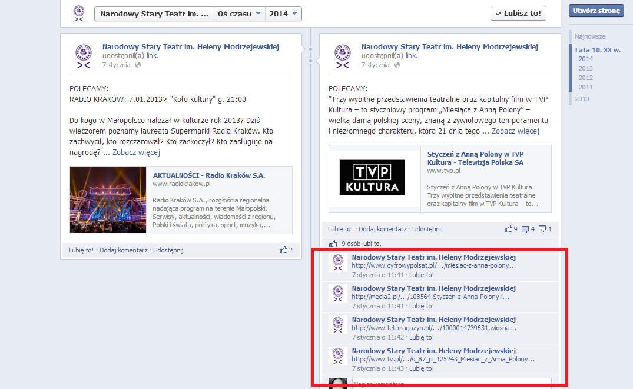Jump to year 2012 in timeline sidebar

click(585, 78)
